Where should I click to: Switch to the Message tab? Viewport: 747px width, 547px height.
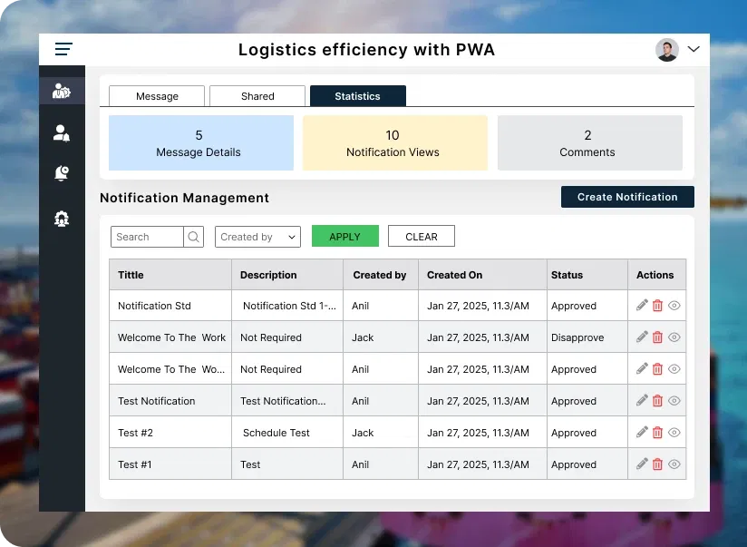(157, 96)
